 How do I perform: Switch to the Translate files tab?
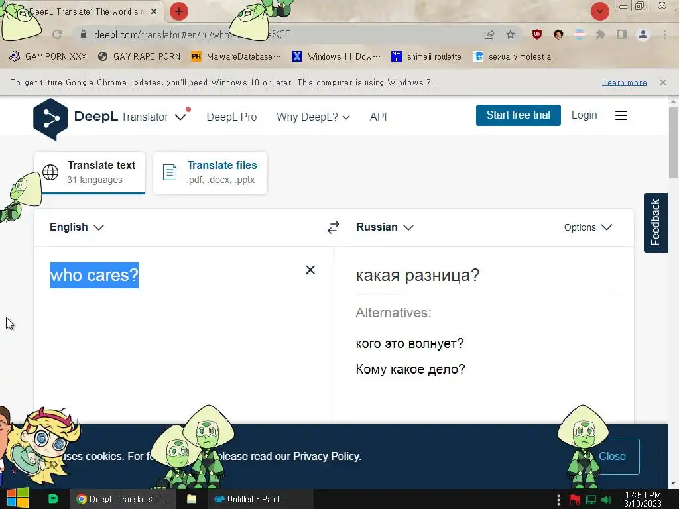(x=210, y=172)
